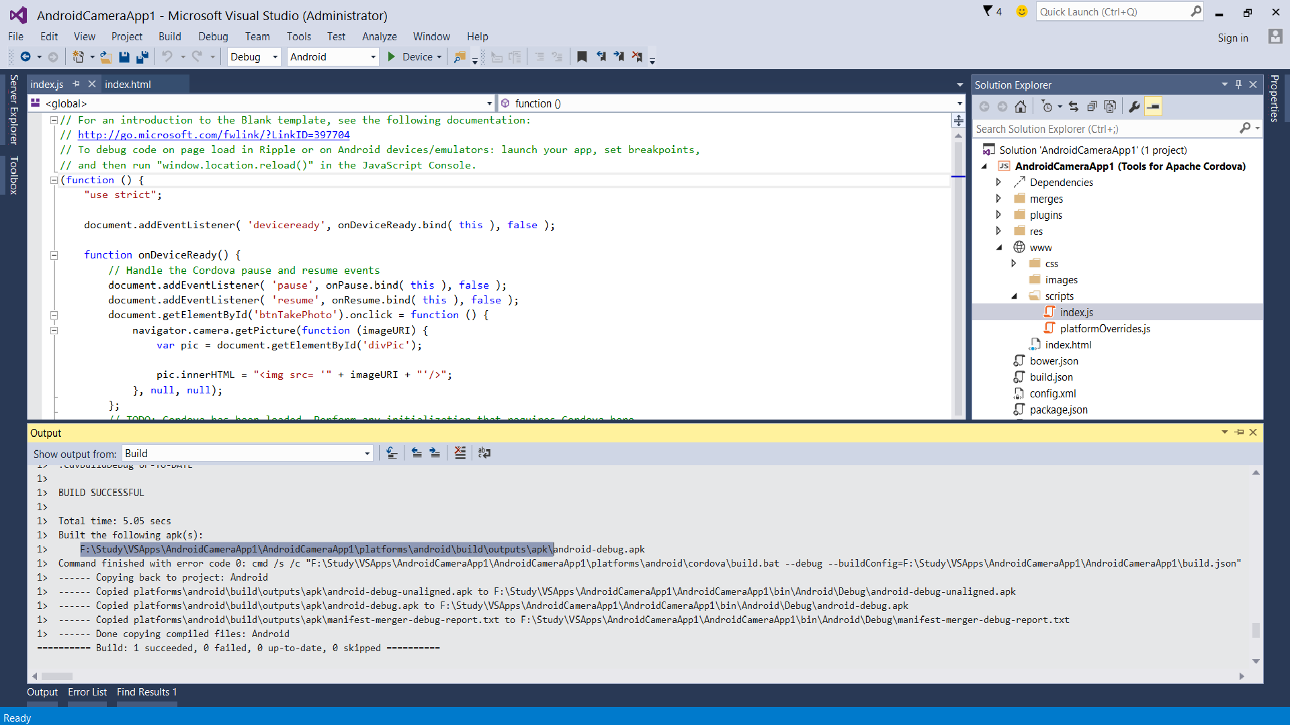Screen dimensions: 1290x725
Task: Go to next bookmark icon
Action: 619,57
